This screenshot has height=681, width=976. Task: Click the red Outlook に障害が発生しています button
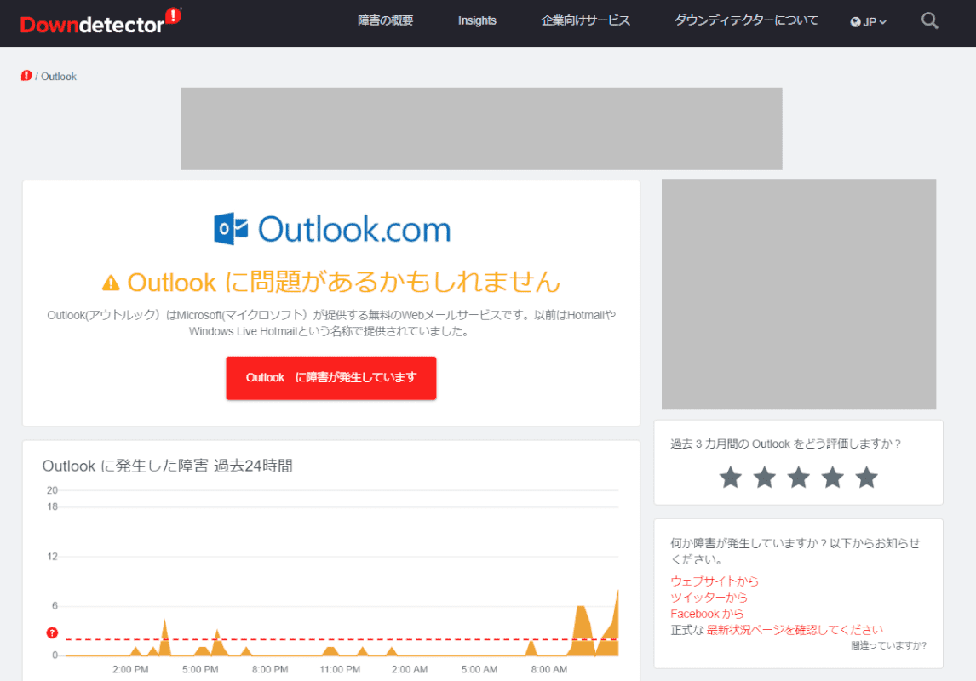[331, 378]
